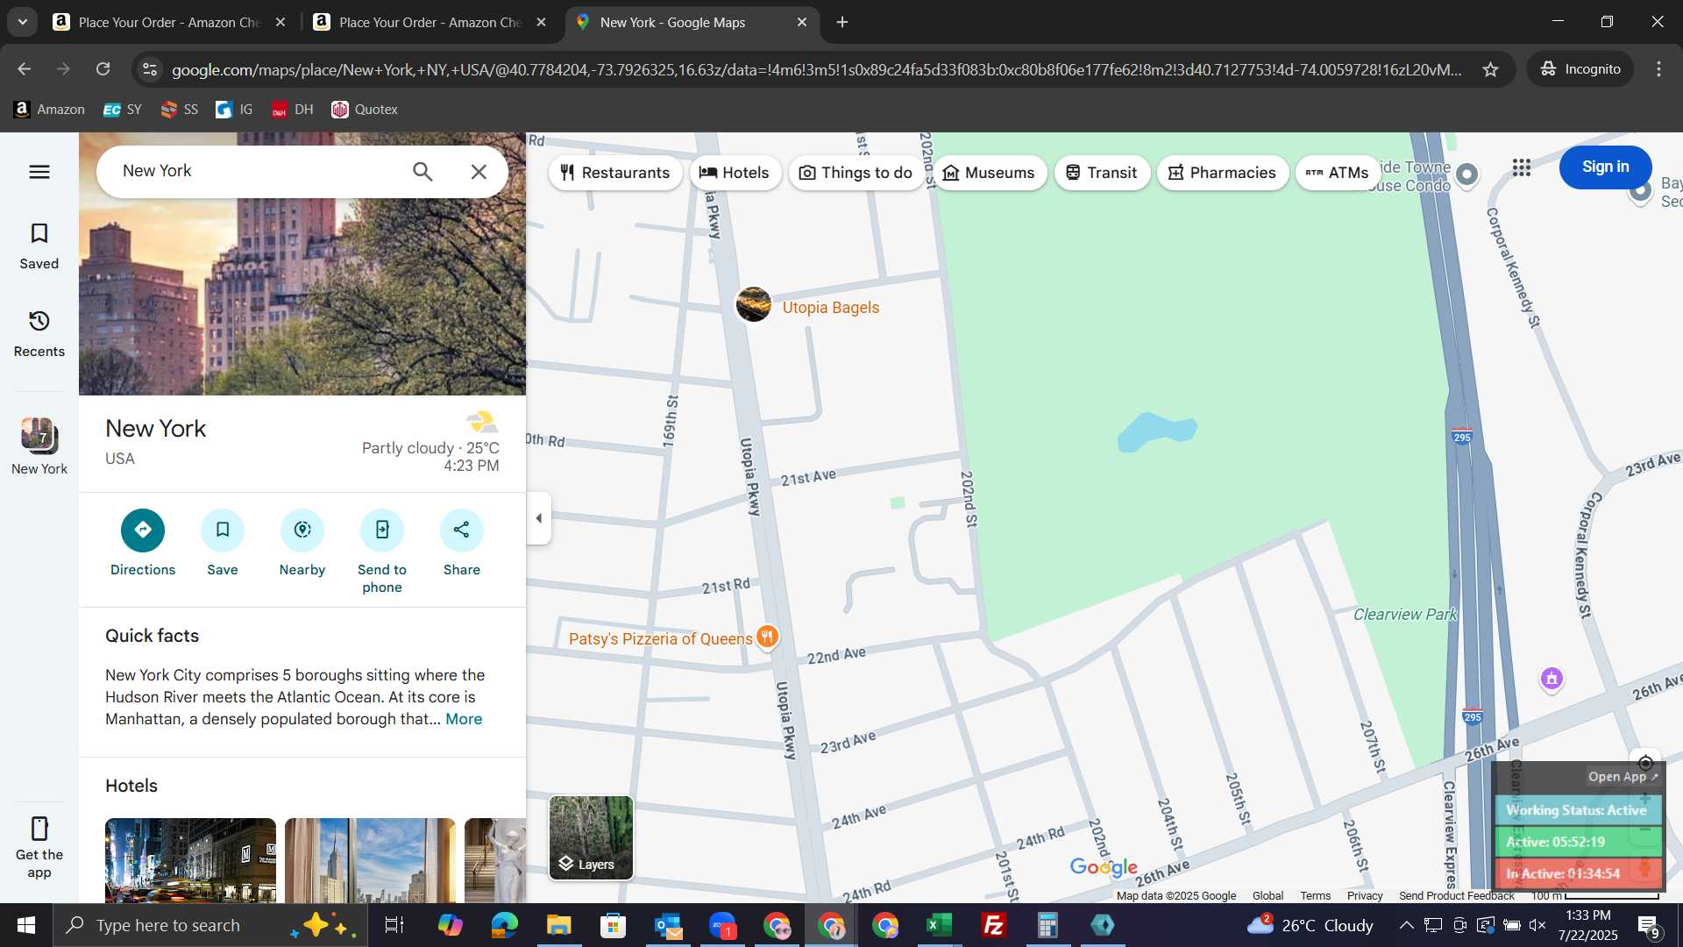Open Chrome three-dot menu

point(1658,69)
